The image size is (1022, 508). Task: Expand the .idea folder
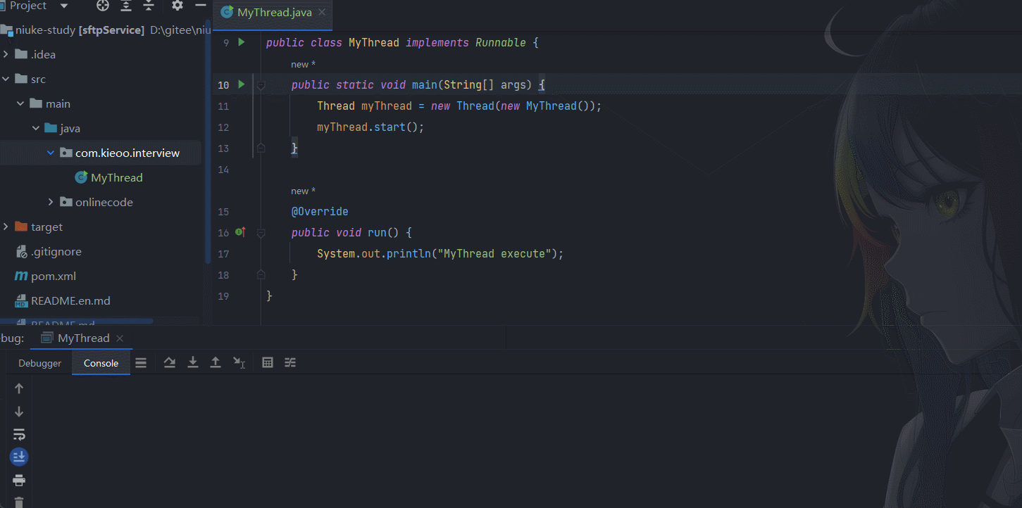point(6,55)
